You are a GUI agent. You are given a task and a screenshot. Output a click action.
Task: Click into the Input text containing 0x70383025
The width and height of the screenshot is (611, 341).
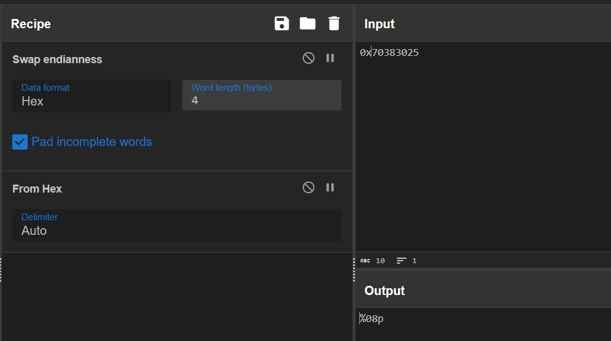389,53
